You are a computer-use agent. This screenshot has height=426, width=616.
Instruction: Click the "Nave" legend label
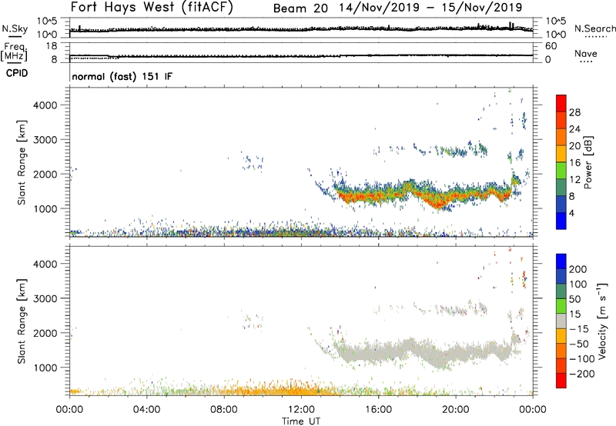(x=586, y=54)
